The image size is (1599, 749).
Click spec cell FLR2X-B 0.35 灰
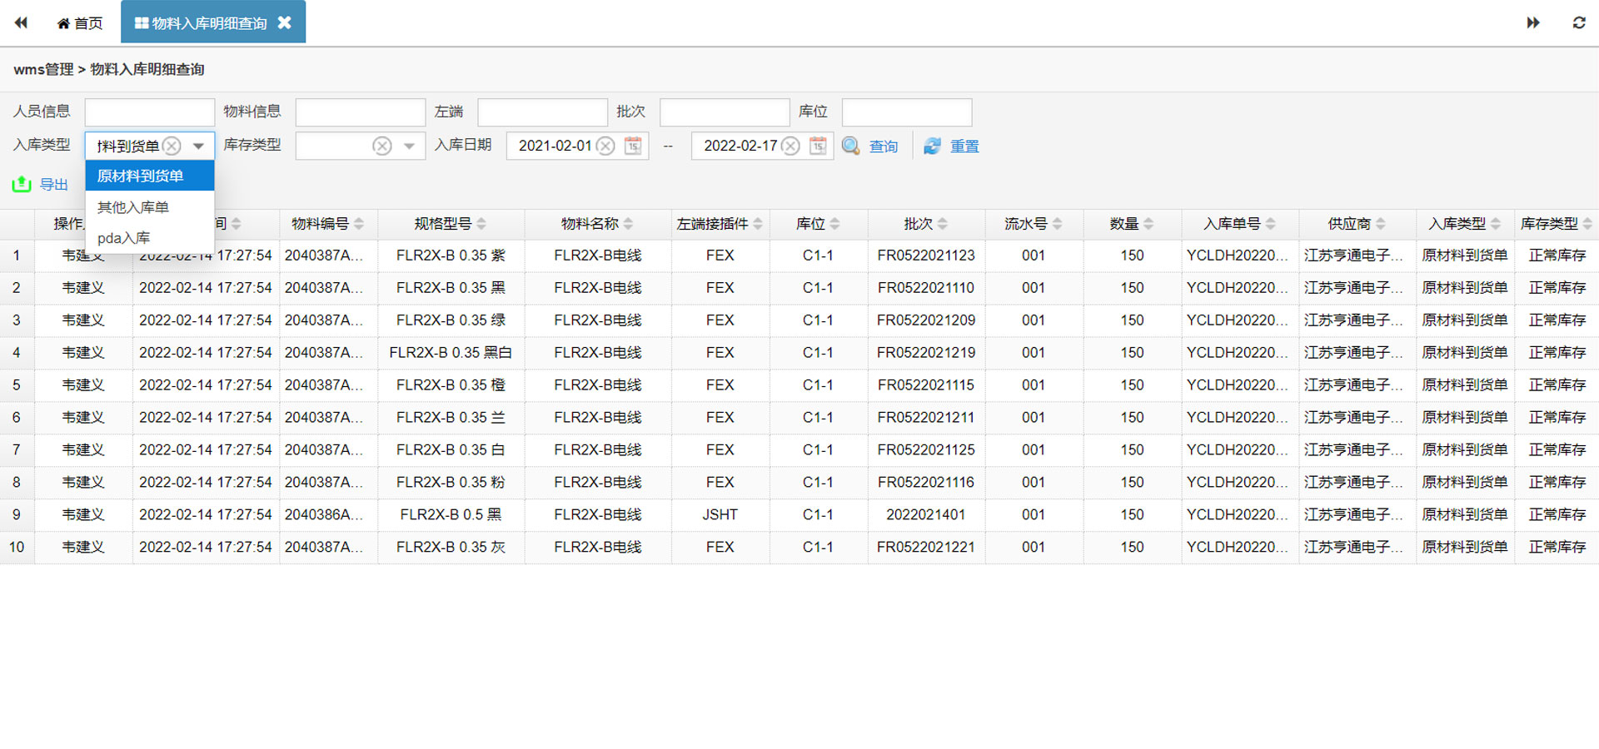tap(451, 548)
